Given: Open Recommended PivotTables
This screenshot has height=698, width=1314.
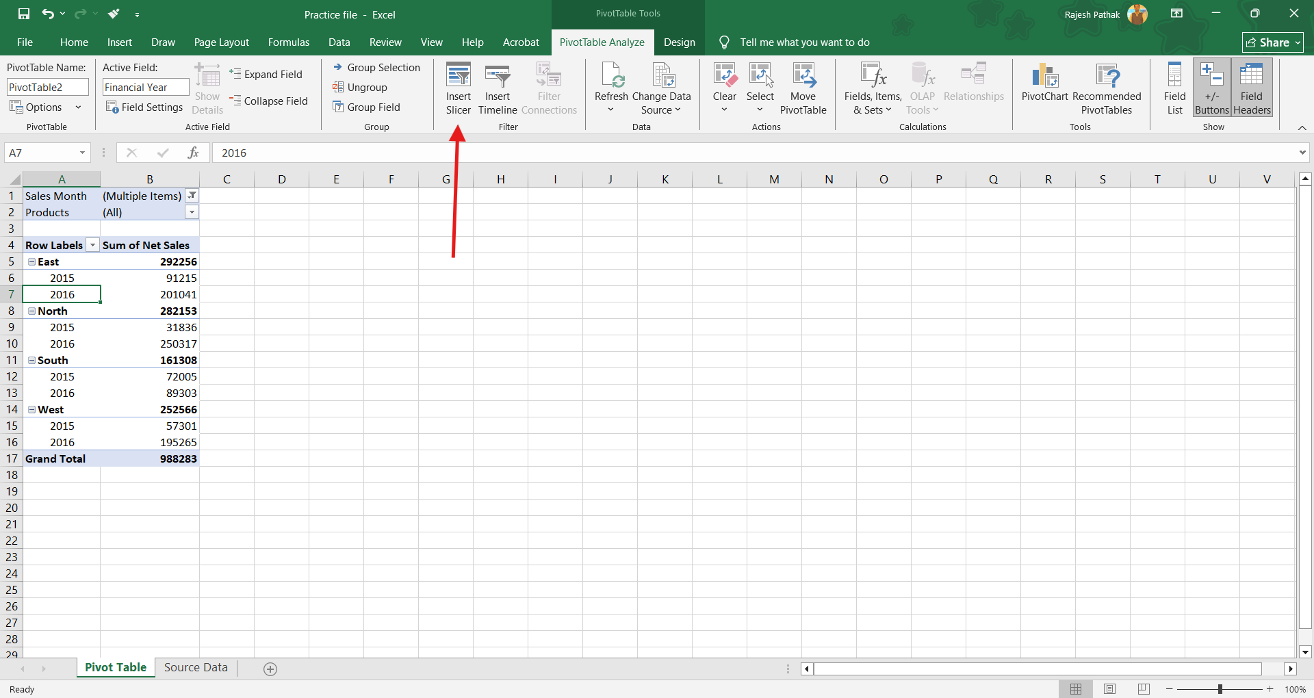Looking at the screenshot, I should point(1107,77).
